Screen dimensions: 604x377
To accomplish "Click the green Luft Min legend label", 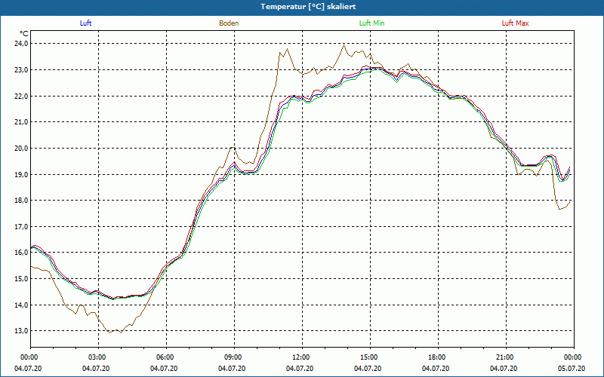I will 371,23.
